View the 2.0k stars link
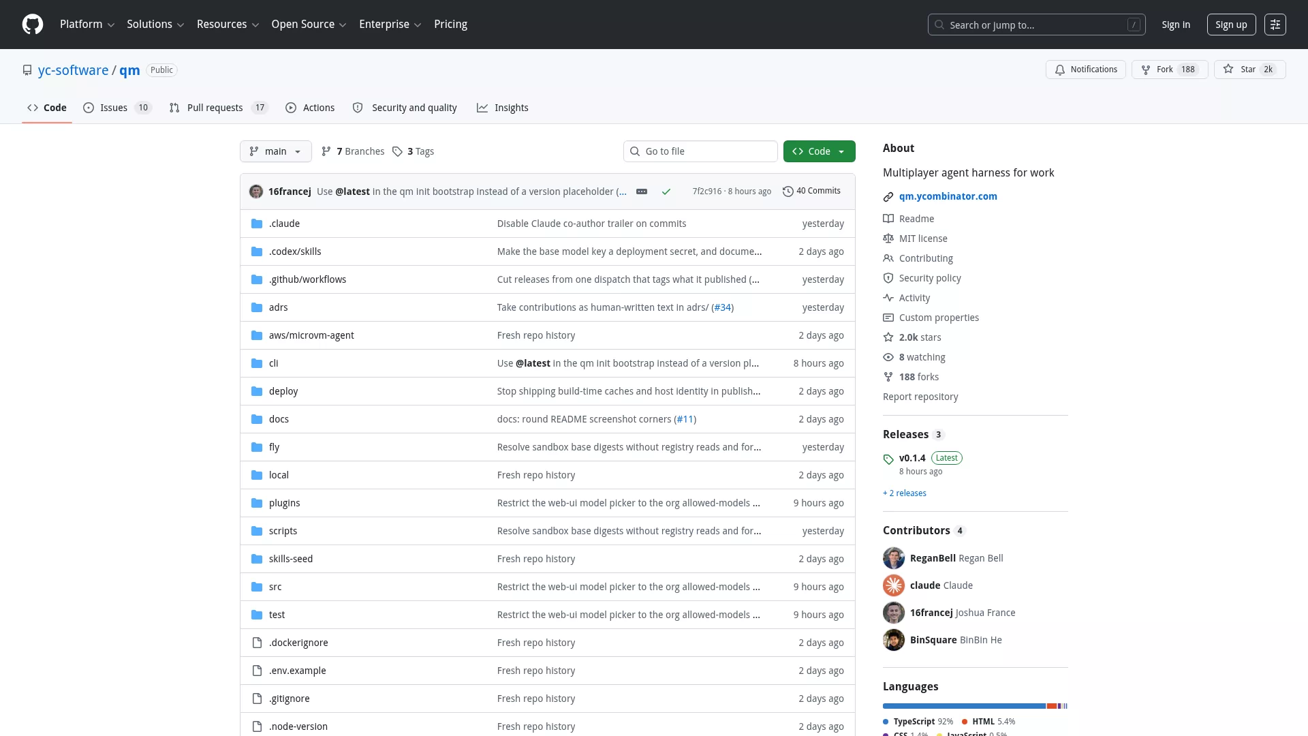This screenshot has height=736, width=1308. (x=912, y=337)
